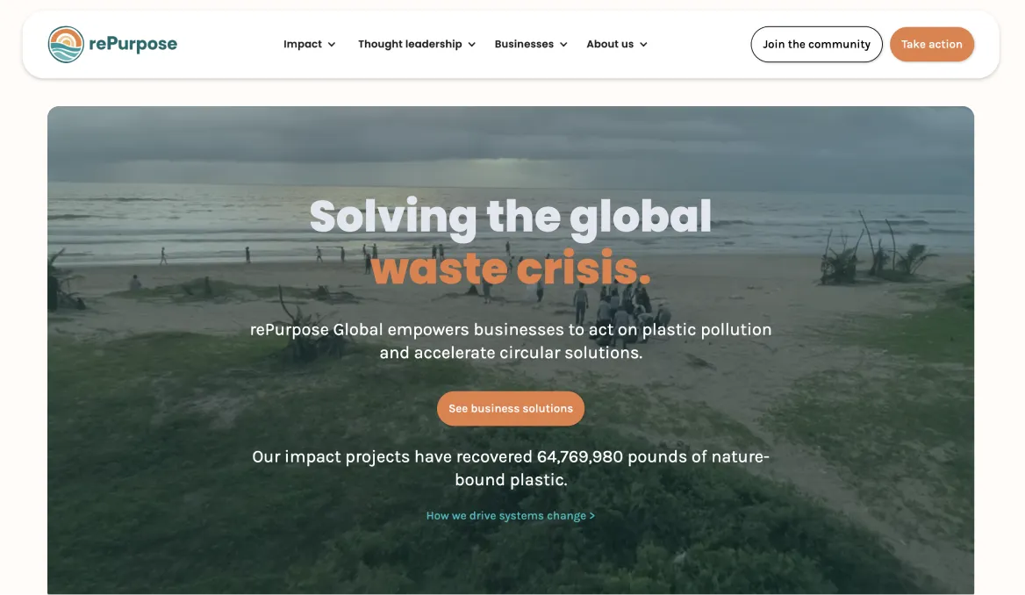This screenshot has width=1025, height=595.
Task: Expand the chevron next to Impact
Action: [x=332, y=45]
